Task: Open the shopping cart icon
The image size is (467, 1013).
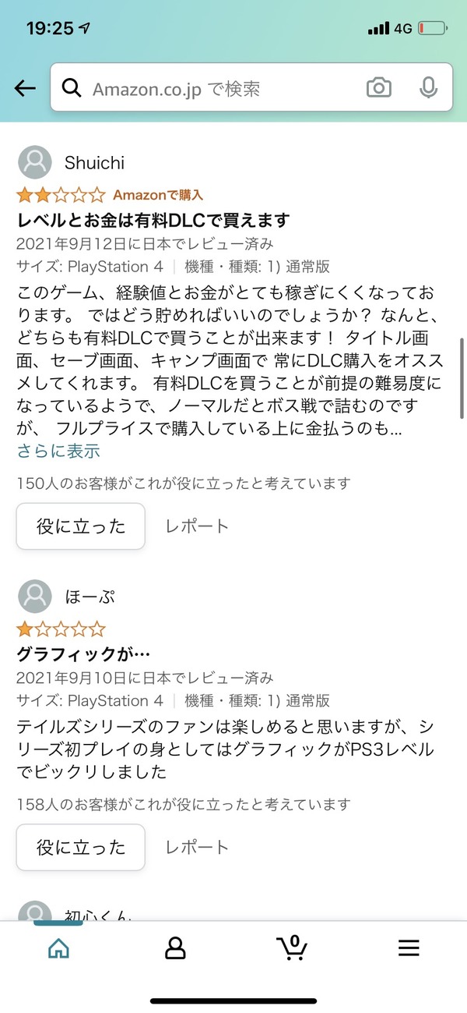Action: point(292,947)
